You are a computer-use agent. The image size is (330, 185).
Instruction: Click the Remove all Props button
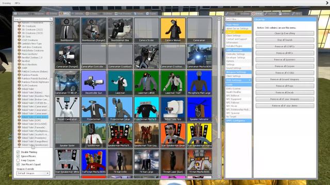(x=285, y=86)
